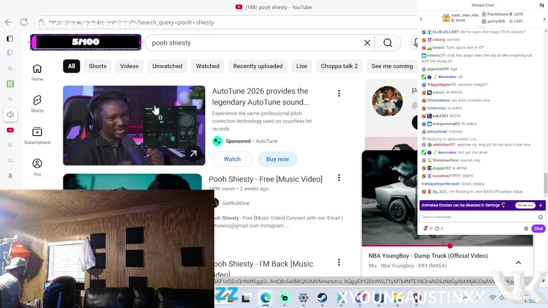Click the Watch button on AutoTune ad
This screenshot has height=308, width=548.
[x=232, y=159]
